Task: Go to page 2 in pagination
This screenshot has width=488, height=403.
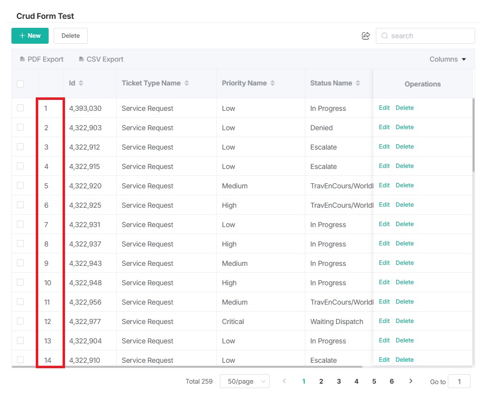Action: [x=321, y=381]
